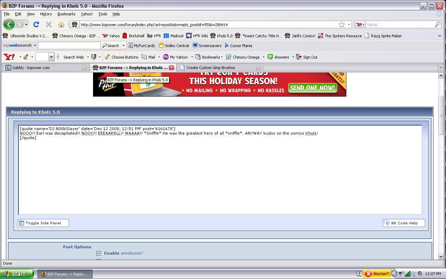Open the File menu

(x=7, y=14)
